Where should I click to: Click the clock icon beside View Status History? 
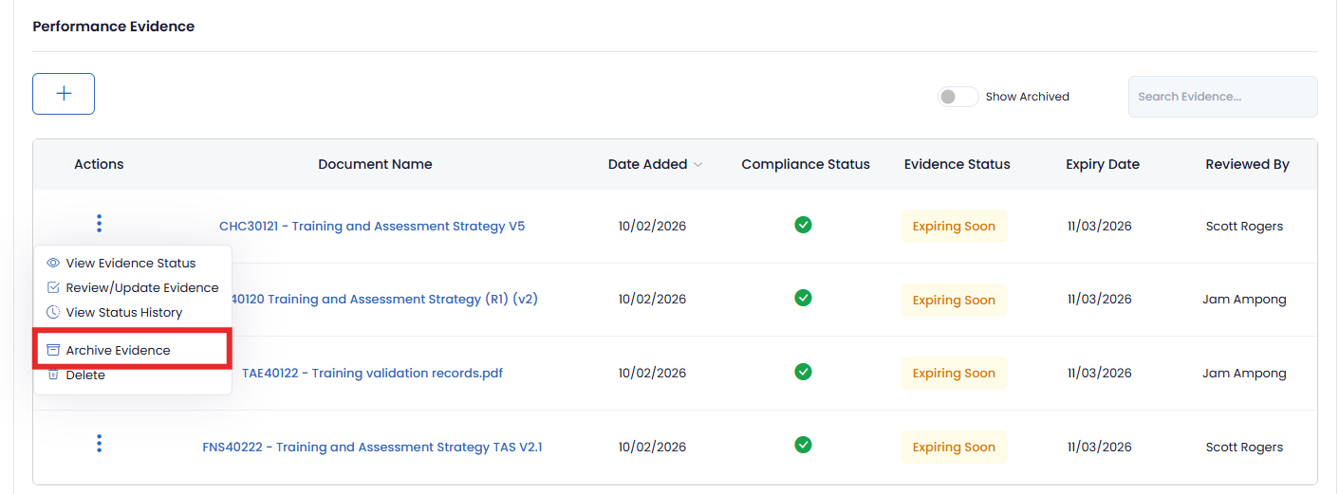click(53, 313)
